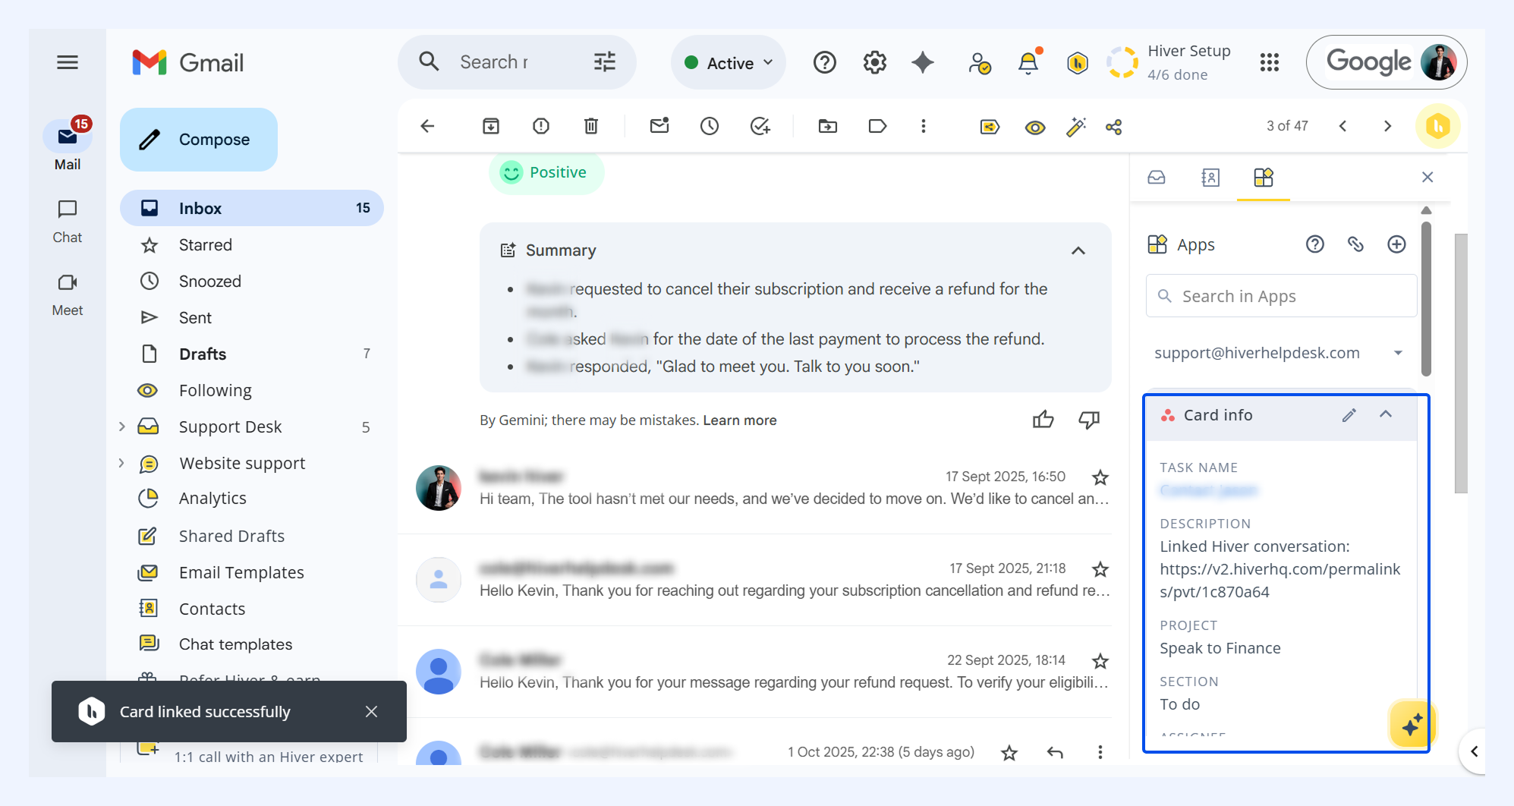
Task: Archive this conversation from the toolbar
Action: 491,126
